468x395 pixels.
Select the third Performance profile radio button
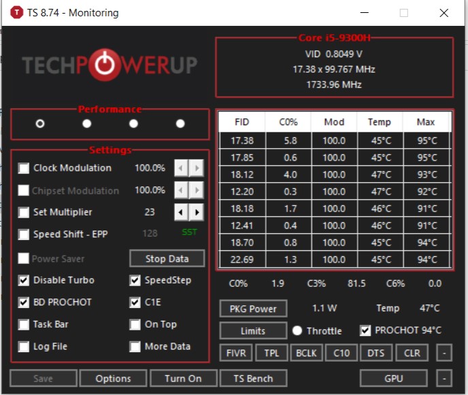pos(133,123)
